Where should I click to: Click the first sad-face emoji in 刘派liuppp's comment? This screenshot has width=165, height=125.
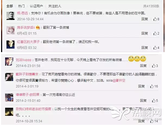[x=131, y=59]
